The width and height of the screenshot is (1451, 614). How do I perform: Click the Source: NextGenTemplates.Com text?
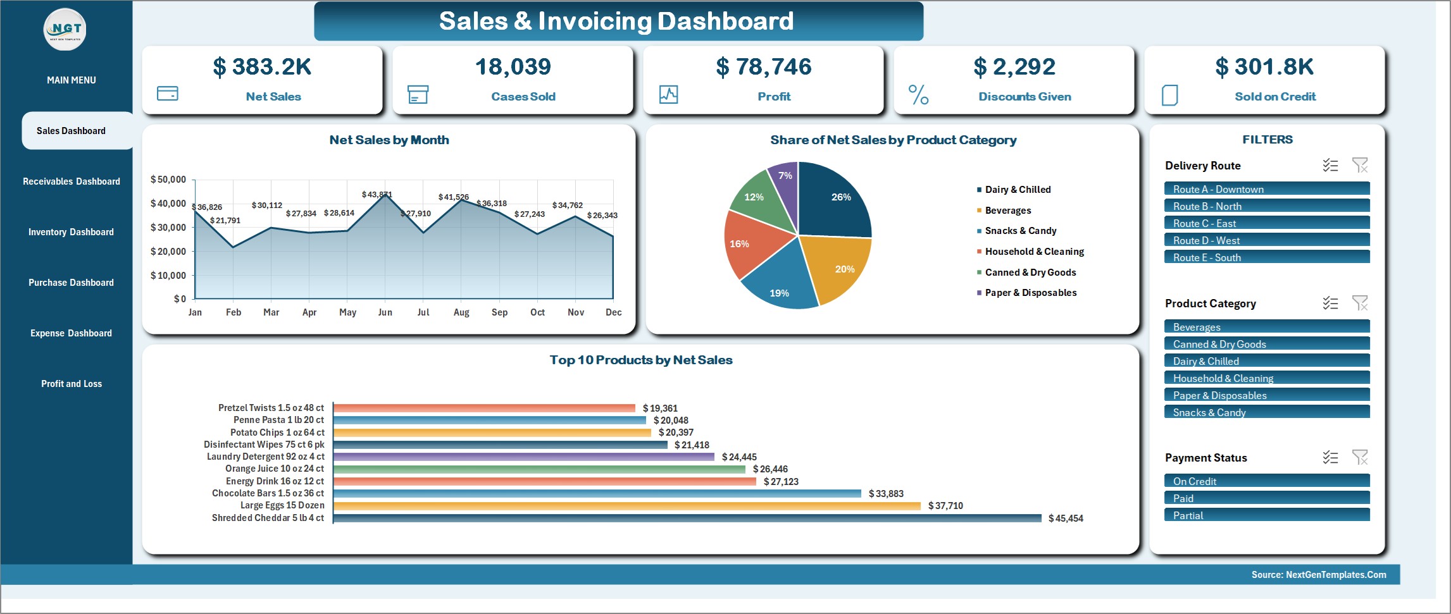[1319, 575]
